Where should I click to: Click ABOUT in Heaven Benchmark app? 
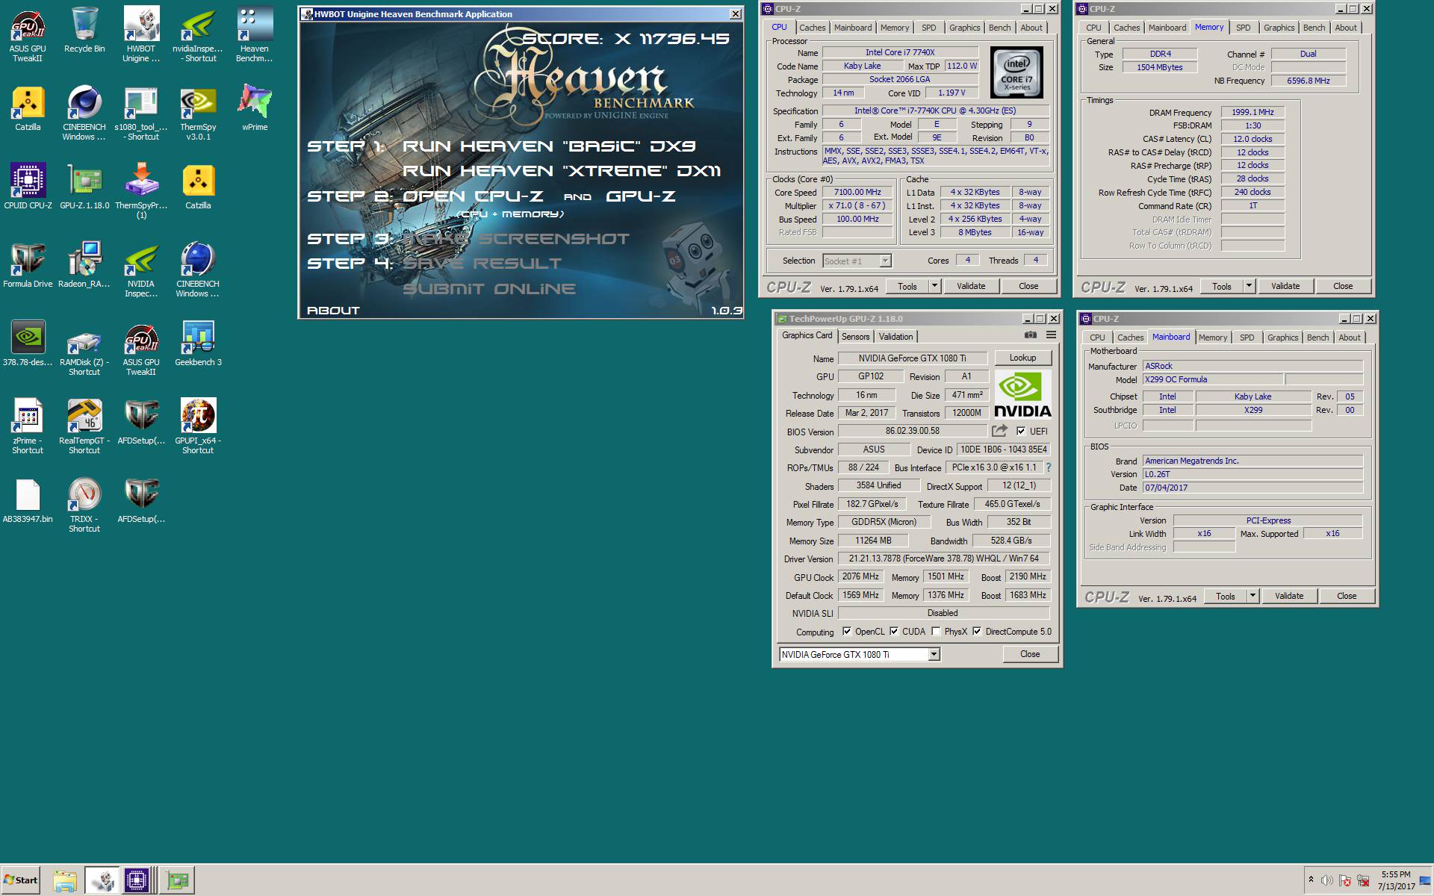point(333,310)
